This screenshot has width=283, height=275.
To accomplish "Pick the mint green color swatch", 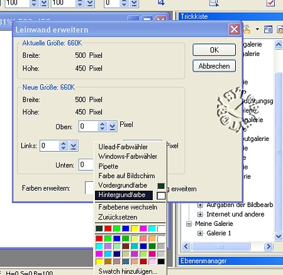I will coord(117,246).
